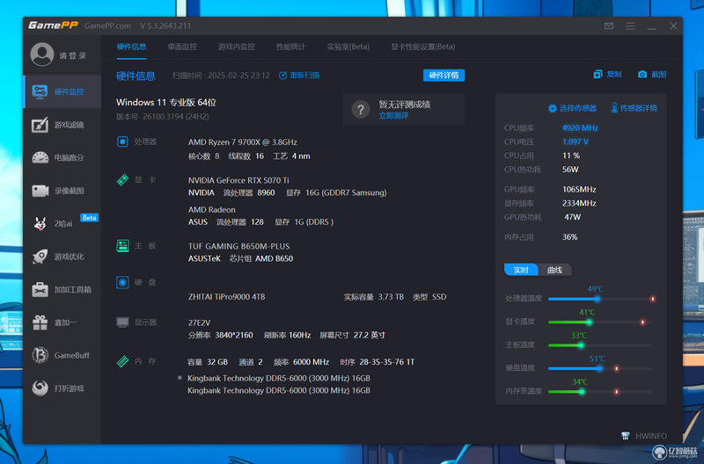
Task: Switch to 性能统计 tab
Action: click(x=290, y=47)
